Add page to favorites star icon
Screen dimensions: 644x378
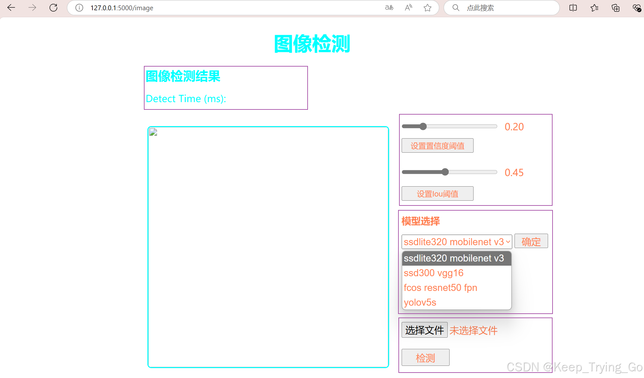[x=428, y=8]
